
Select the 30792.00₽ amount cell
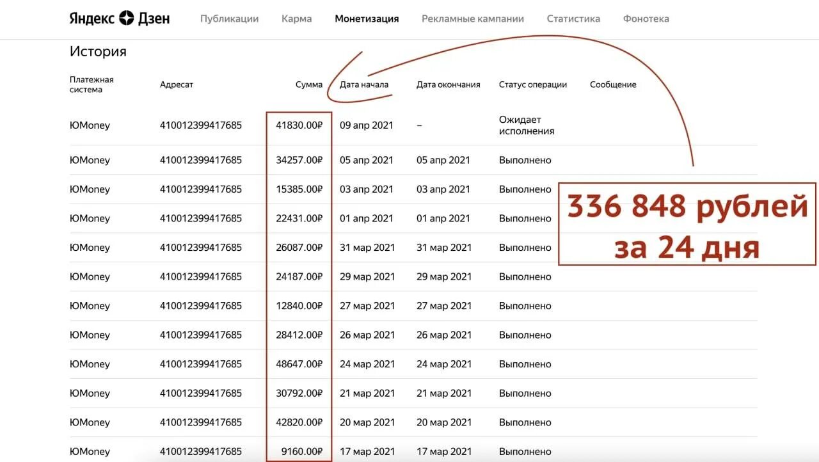[299, 393]
